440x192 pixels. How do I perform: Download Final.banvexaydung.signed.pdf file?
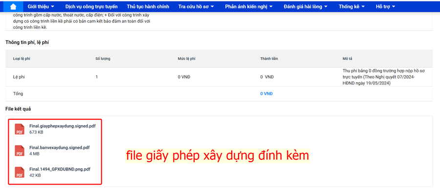(60, 148)
